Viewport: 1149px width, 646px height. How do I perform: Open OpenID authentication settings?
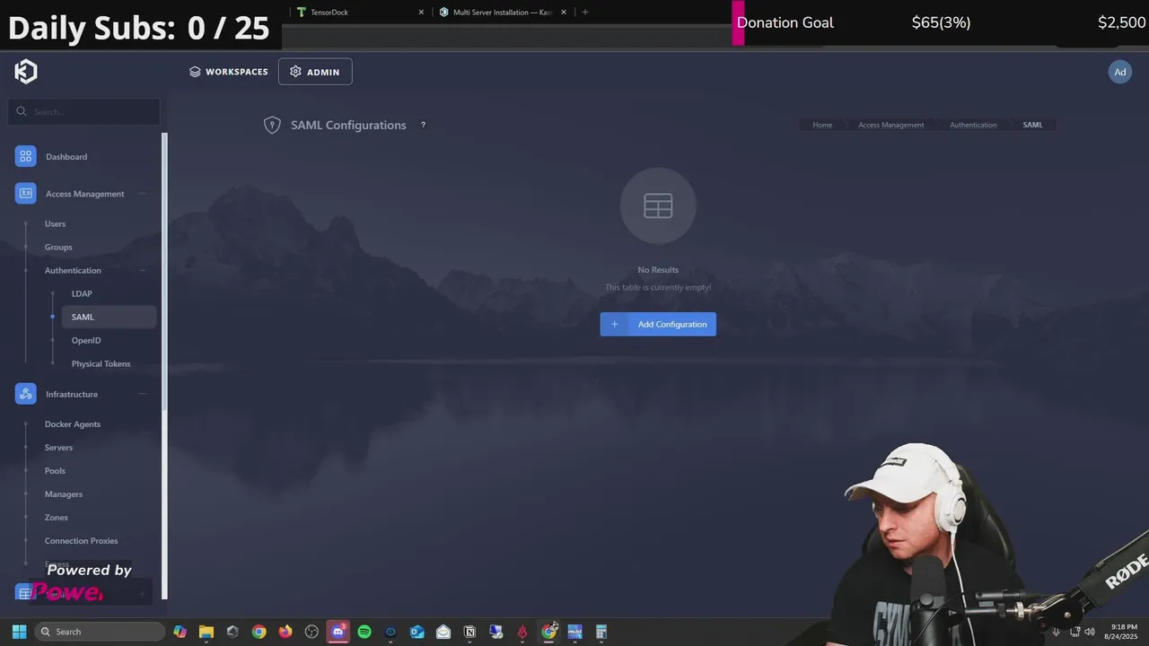(x=86, y=340)
